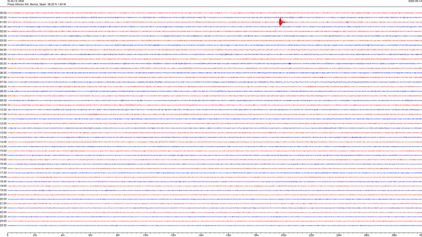Screen dimensions: 422x237
Task: Select the 23:00 time label
Action: 3,221
